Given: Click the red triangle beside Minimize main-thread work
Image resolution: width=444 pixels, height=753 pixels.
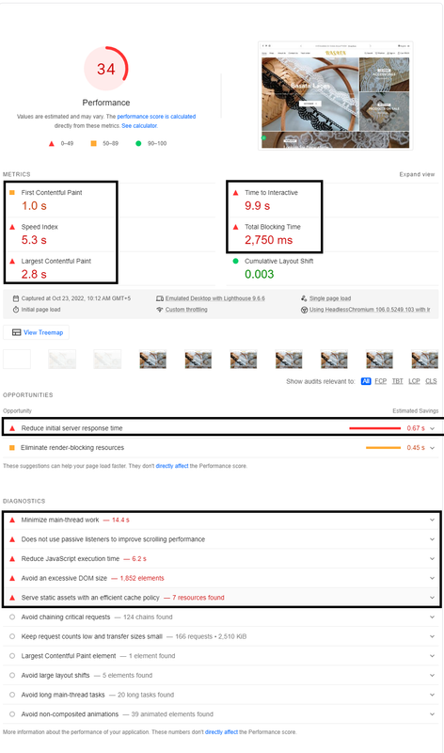Looking at the screenshot, I should tap(12, 520).
